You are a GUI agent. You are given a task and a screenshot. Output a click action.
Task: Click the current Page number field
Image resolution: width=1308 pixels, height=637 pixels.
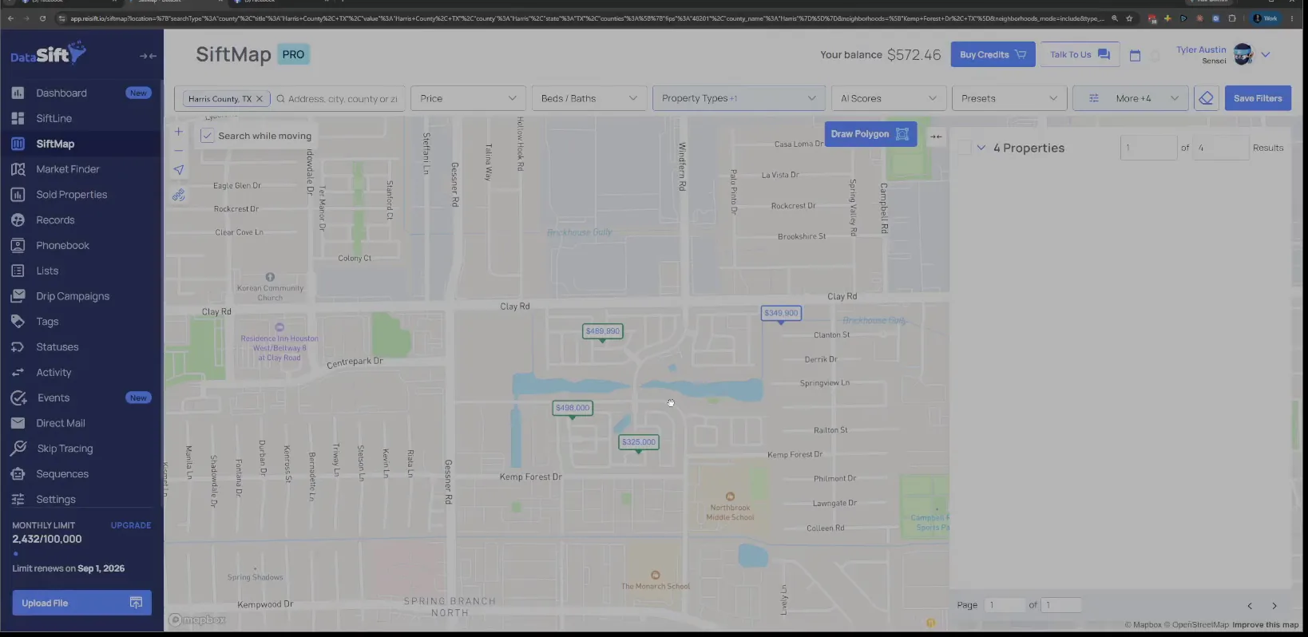(1005, 605)
